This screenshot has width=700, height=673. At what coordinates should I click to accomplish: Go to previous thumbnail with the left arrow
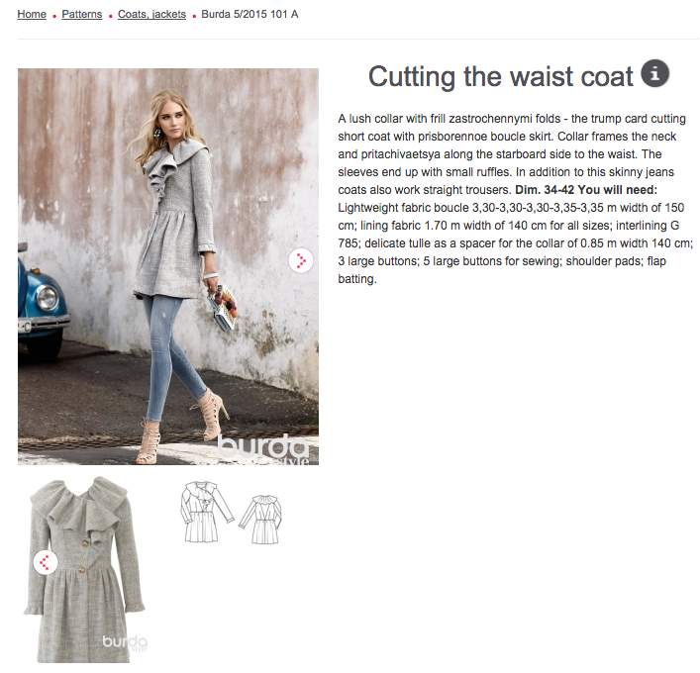46,562
